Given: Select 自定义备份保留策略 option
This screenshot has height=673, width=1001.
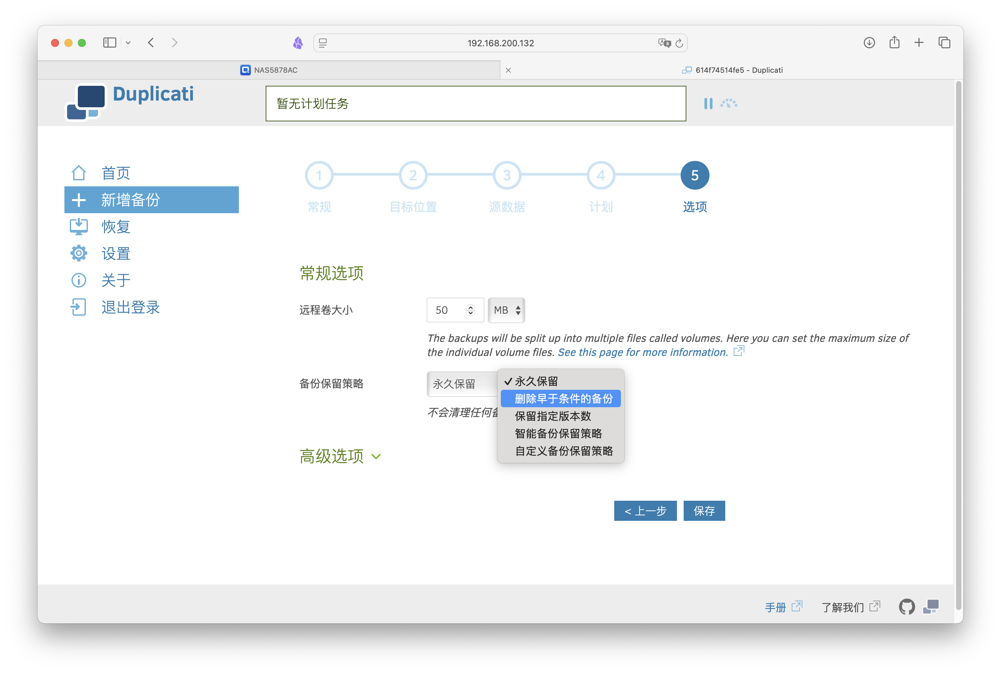Looking at the screenshot, I should pyautogui.click(x=560, y=451).
